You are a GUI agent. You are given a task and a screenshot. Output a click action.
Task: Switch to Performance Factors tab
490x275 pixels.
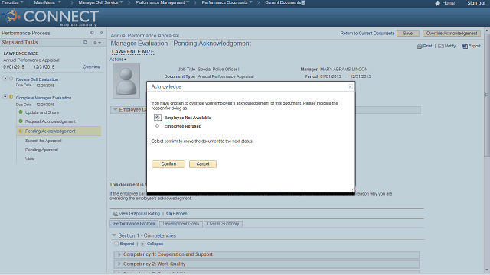(x=134, y=224)
